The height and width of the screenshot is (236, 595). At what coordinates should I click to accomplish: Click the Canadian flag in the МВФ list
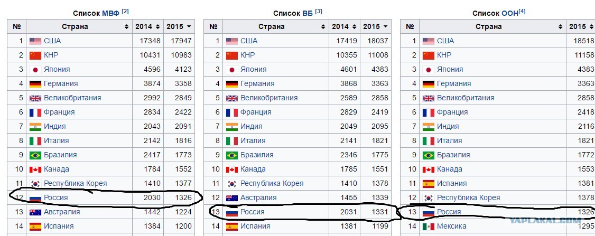pyautogui.click(x=35, y=169)
